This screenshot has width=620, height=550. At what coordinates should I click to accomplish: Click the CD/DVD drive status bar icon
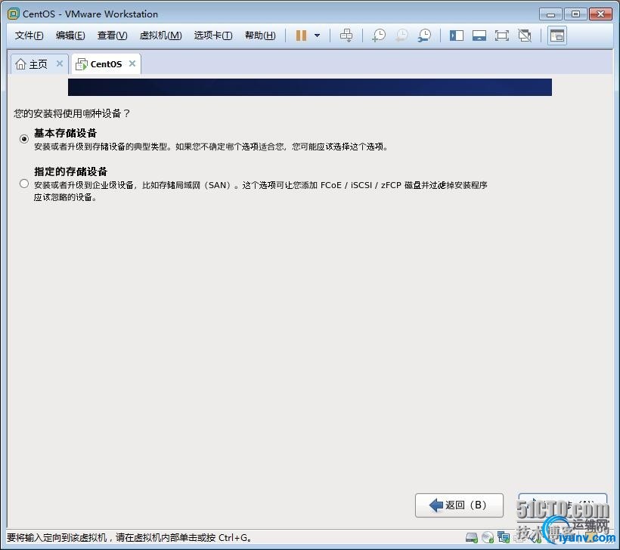pos(488,537)
